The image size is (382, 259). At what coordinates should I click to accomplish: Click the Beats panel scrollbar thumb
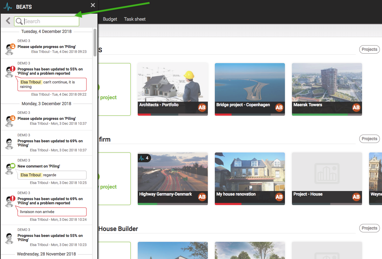point(95,43)
